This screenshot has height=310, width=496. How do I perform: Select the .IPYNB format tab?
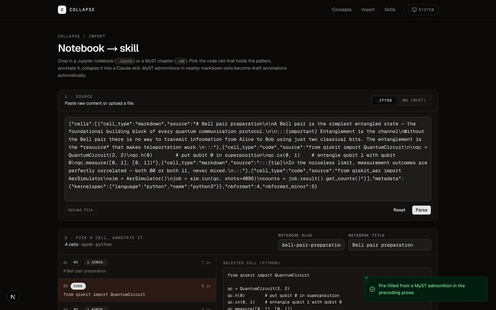pos(384,100)
